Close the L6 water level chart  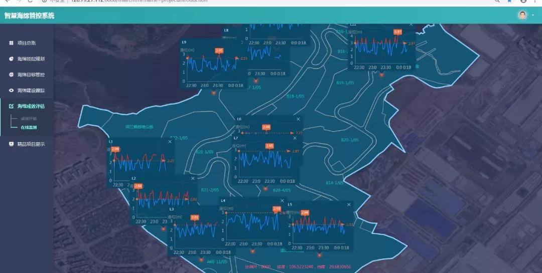pyautogui.click(x=298, y=119)
